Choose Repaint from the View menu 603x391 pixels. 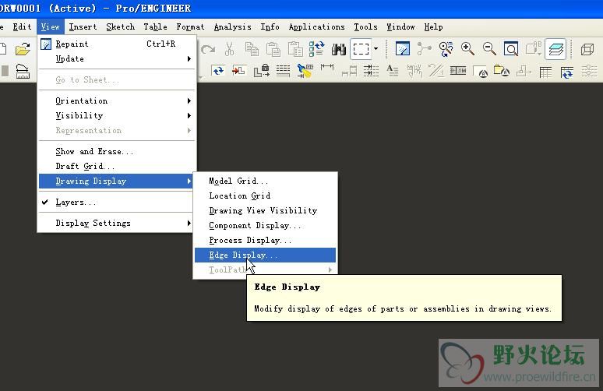pos(118,44)
